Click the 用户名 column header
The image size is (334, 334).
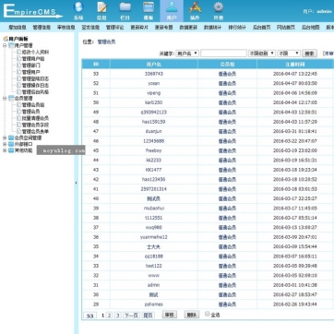[153, 65]
